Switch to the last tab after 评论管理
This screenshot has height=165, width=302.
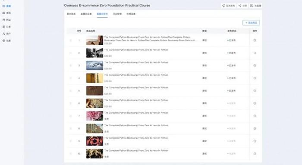pyautogui.click(x=131, y=14)
